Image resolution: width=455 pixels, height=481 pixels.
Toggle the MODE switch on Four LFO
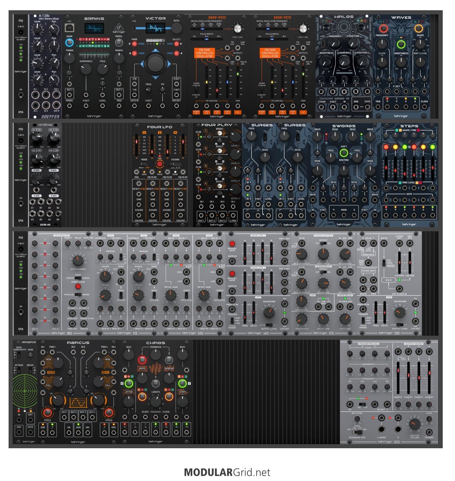(x=144, y=164)
